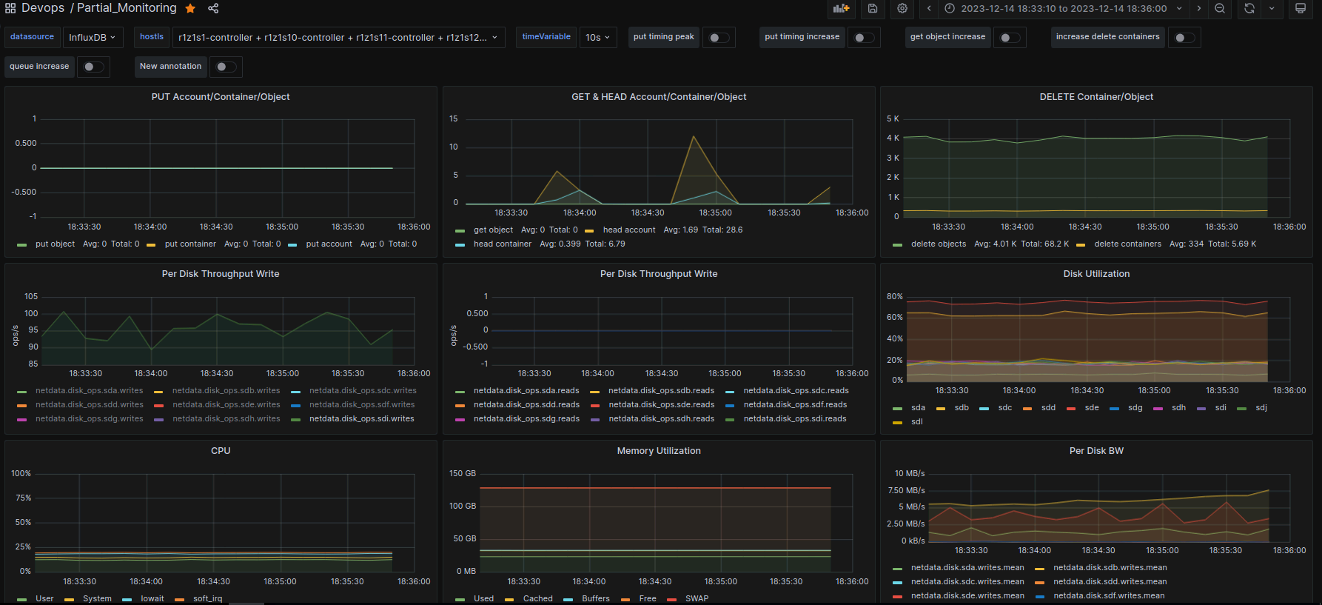This screenshot has width=1322, height=605.
Task: Open the Devops folder breadcrumb
Action: pos(43,8)
